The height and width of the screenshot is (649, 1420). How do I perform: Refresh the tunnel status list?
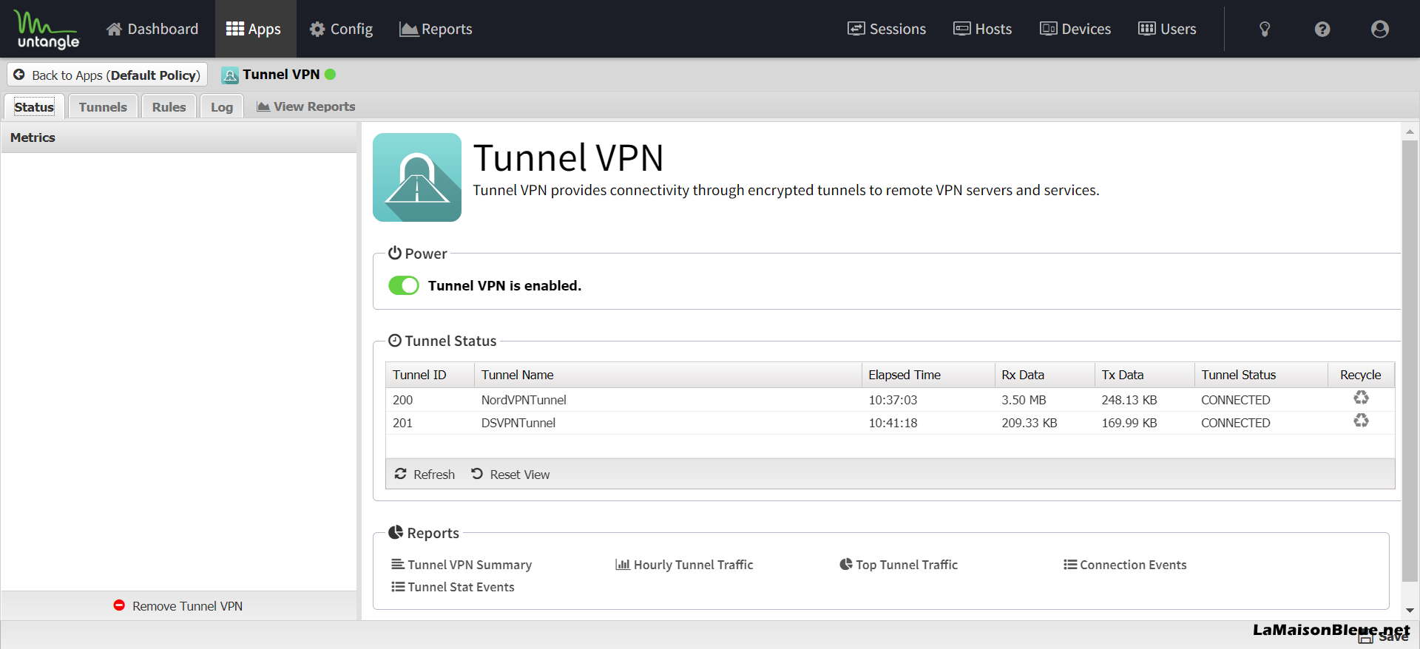425,475
